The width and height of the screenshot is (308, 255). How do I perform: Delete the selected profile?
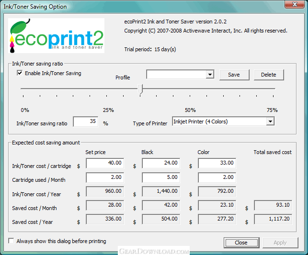[x=269, y=75]
